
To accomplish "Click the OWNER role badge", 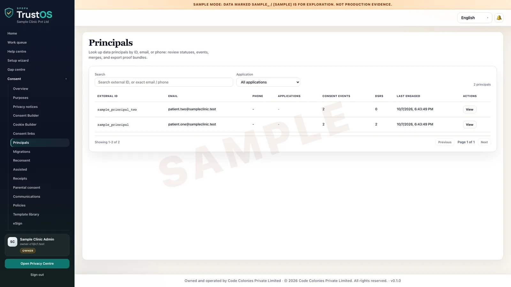I will 28,251.
